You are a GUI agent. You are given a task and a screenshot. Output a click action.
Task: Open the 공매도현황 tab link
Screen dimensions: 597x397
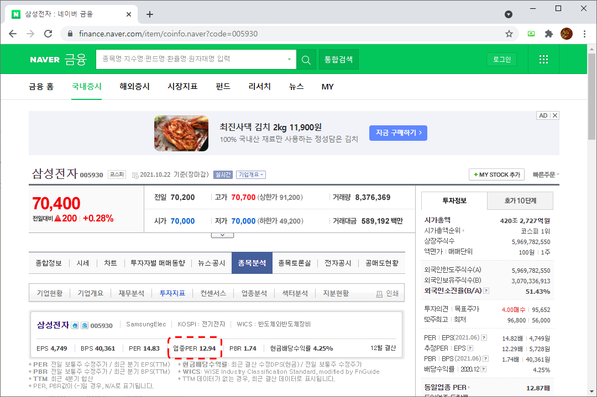tap(382, 263)
